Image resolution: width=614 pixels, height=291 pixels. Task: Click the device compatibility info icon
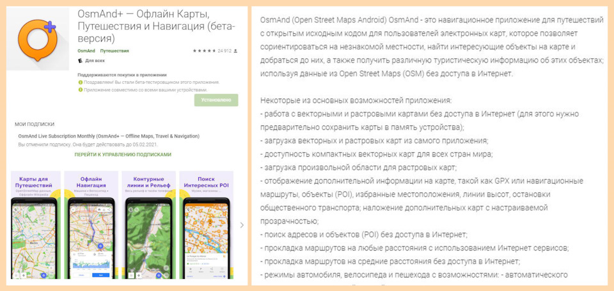click(81, 90)
